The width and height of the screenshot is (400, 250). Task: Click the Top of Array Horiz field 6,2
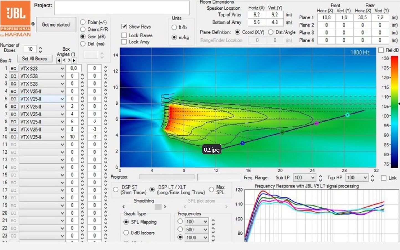pyautogui.click(x=256, y=15)
